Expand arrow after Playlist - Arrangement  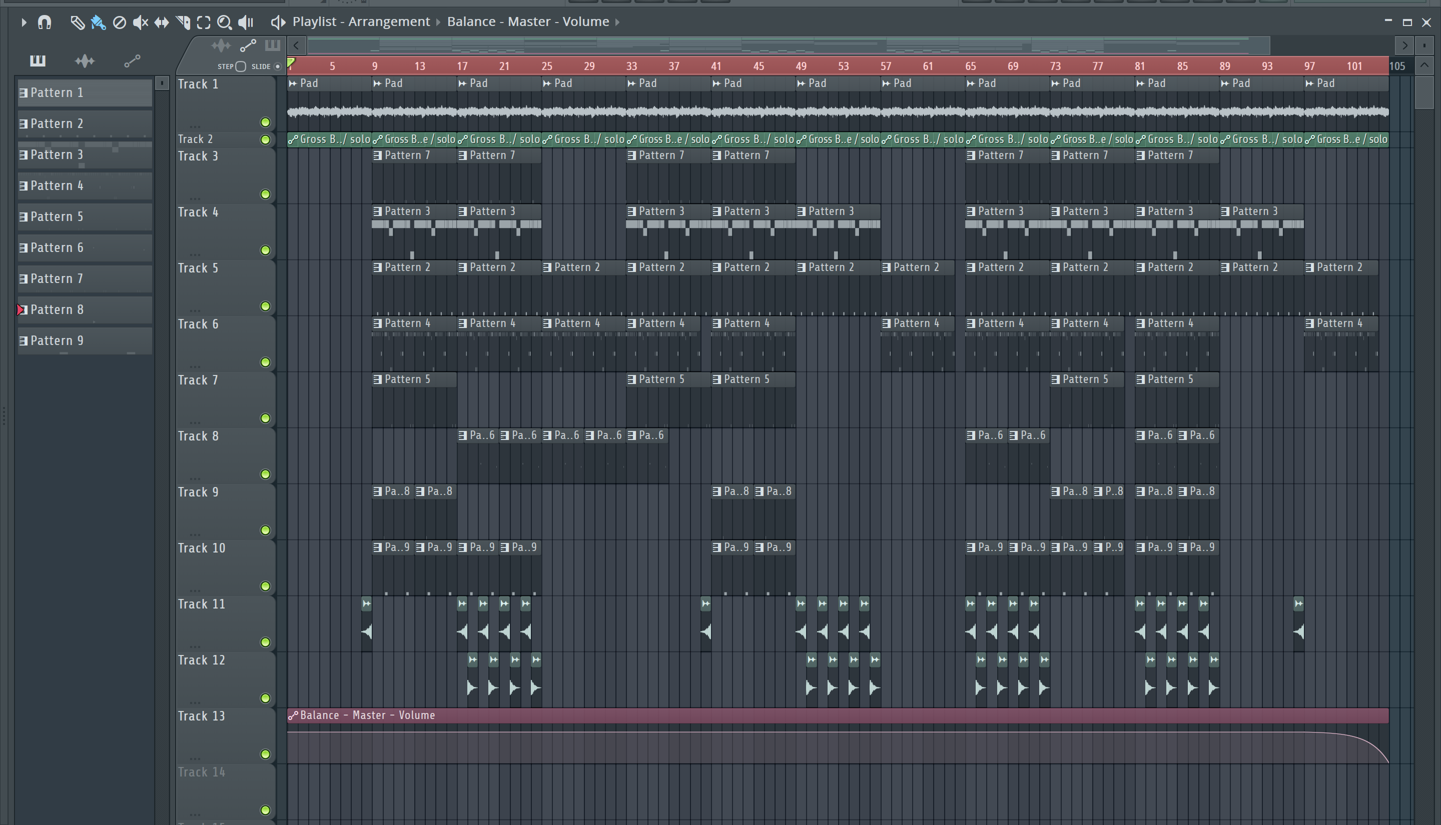[x=438, y=22]
